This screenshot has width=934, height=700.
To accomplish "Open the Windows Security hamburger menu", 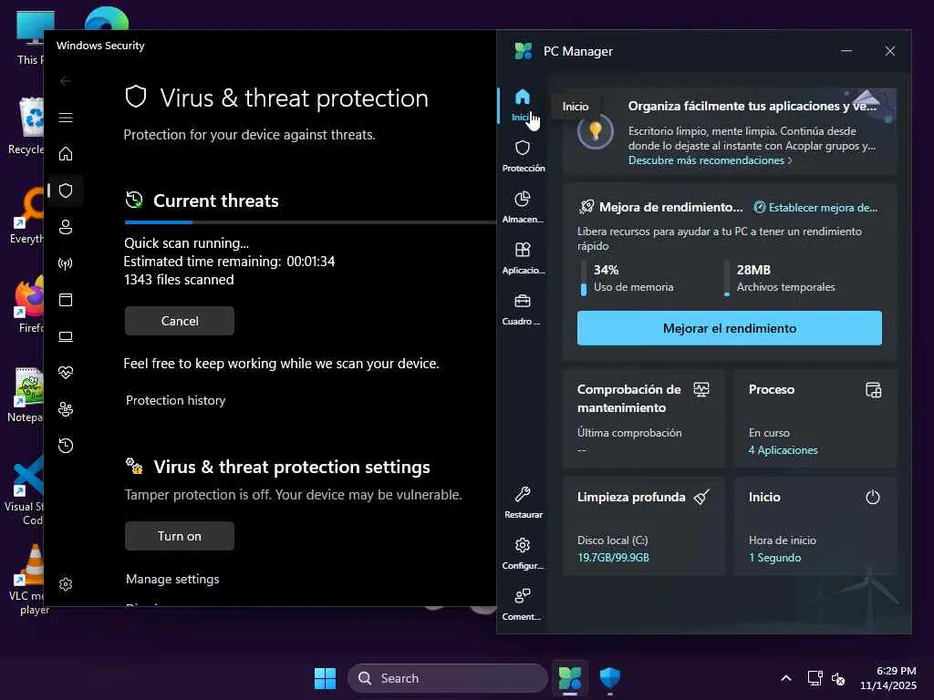I will click(x=66, y=118).
